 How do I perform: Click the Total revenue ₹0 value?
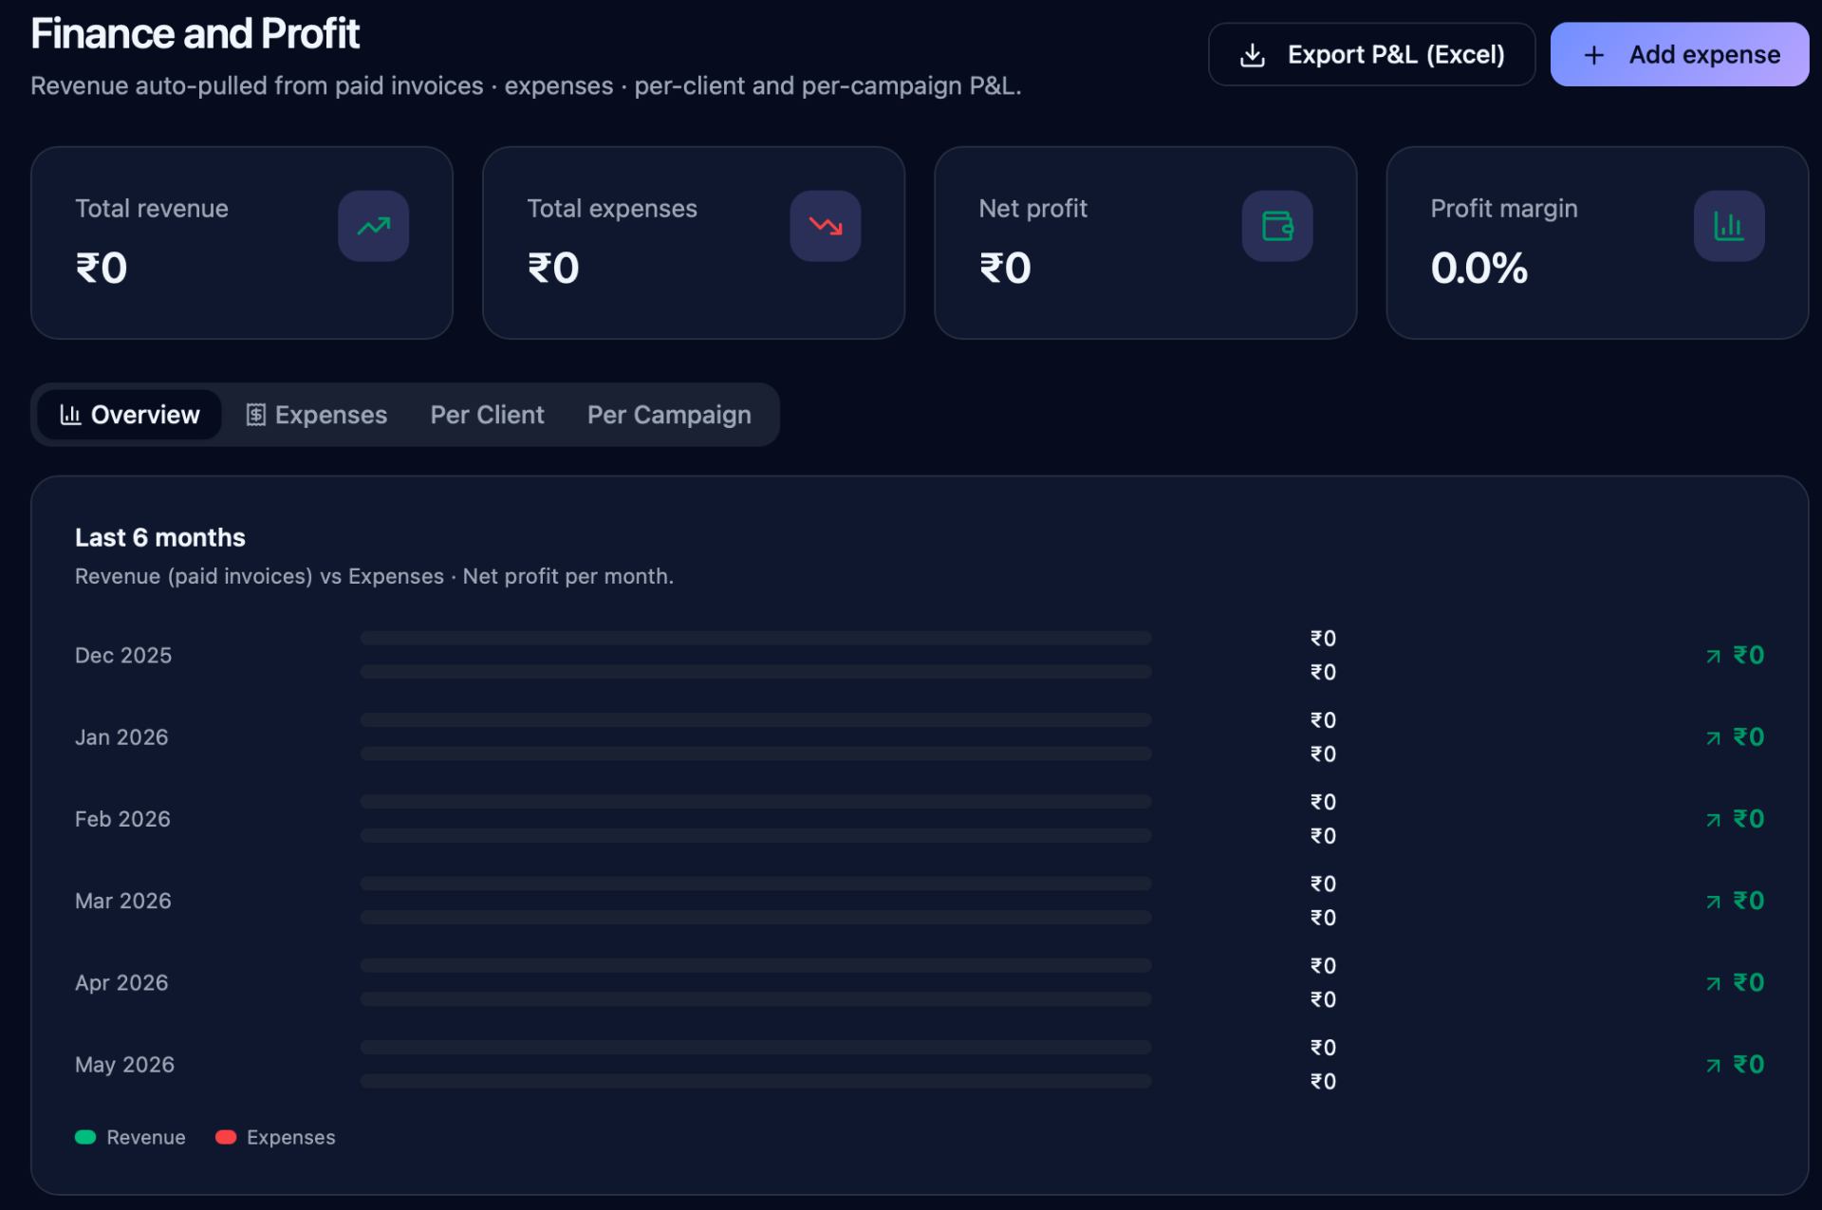coord(102,269)
